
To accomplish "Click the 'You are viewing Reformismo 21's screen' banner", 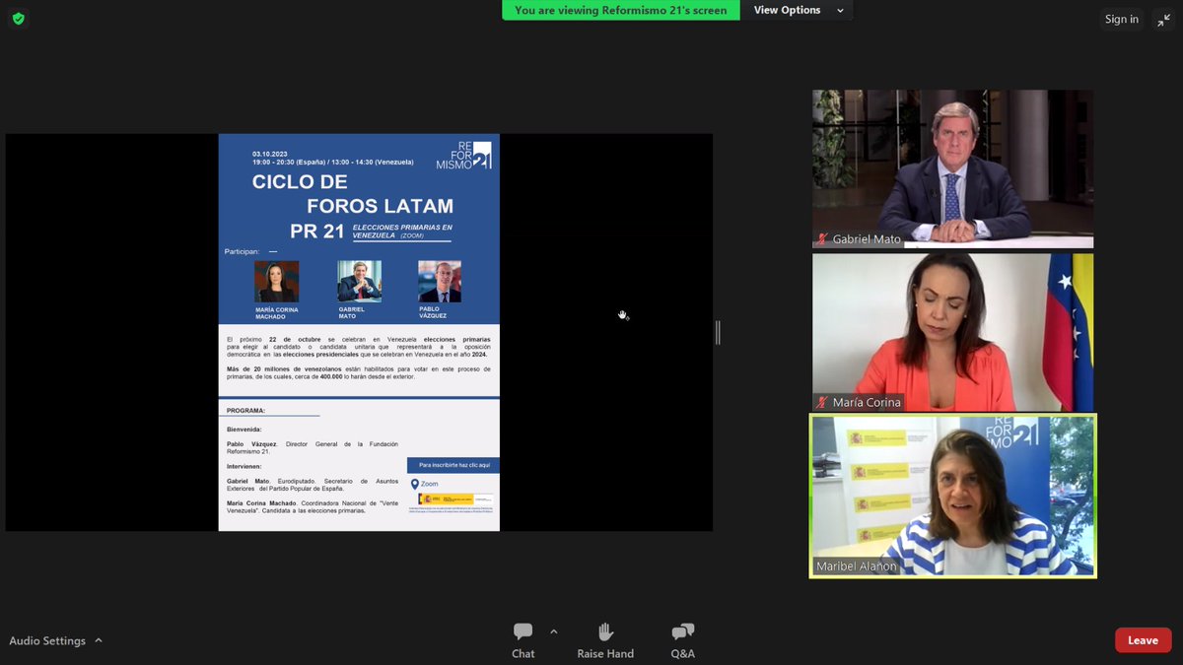I will pyautogui.click(x=620, y=10).
